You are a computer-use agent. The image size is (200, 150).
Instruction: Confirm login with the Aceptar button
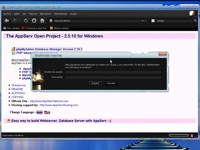pyautogui.click(x=95, y=83)
